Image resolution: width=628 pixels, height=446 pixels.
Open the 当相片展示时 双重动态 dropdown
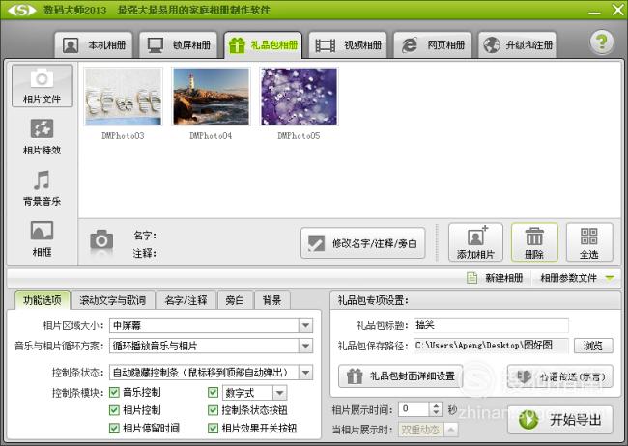pyautogui.click(x=451, y=430)
